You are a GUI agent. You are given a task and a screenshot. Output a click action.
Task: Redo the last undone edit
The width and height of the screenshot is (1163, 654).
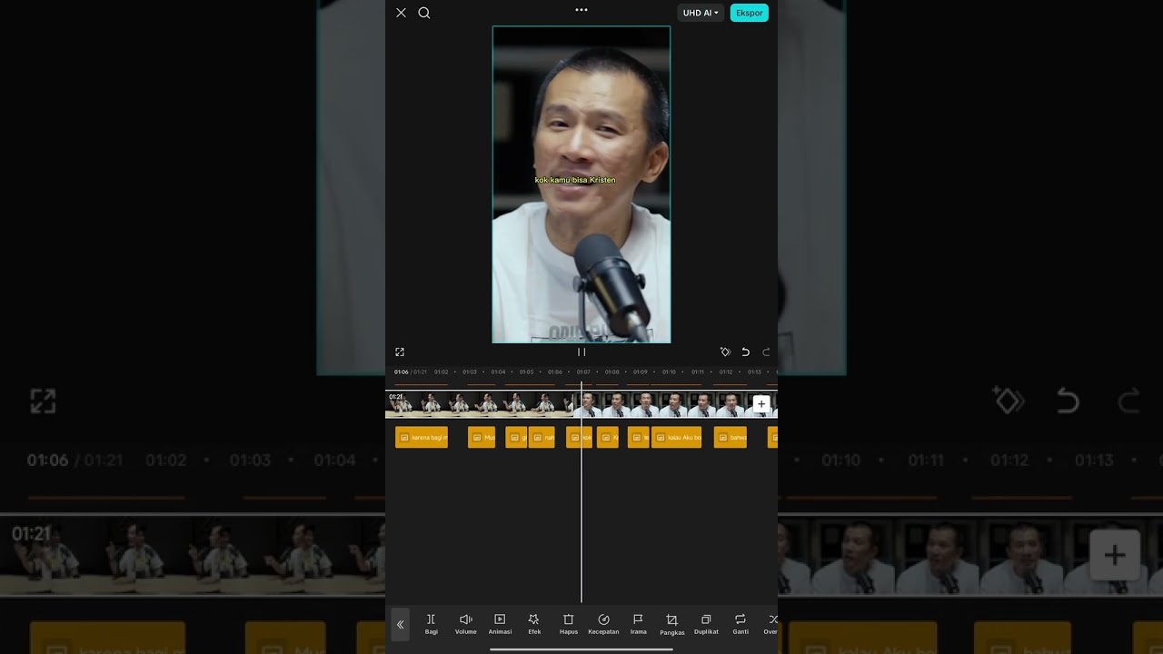pos(766,352)
